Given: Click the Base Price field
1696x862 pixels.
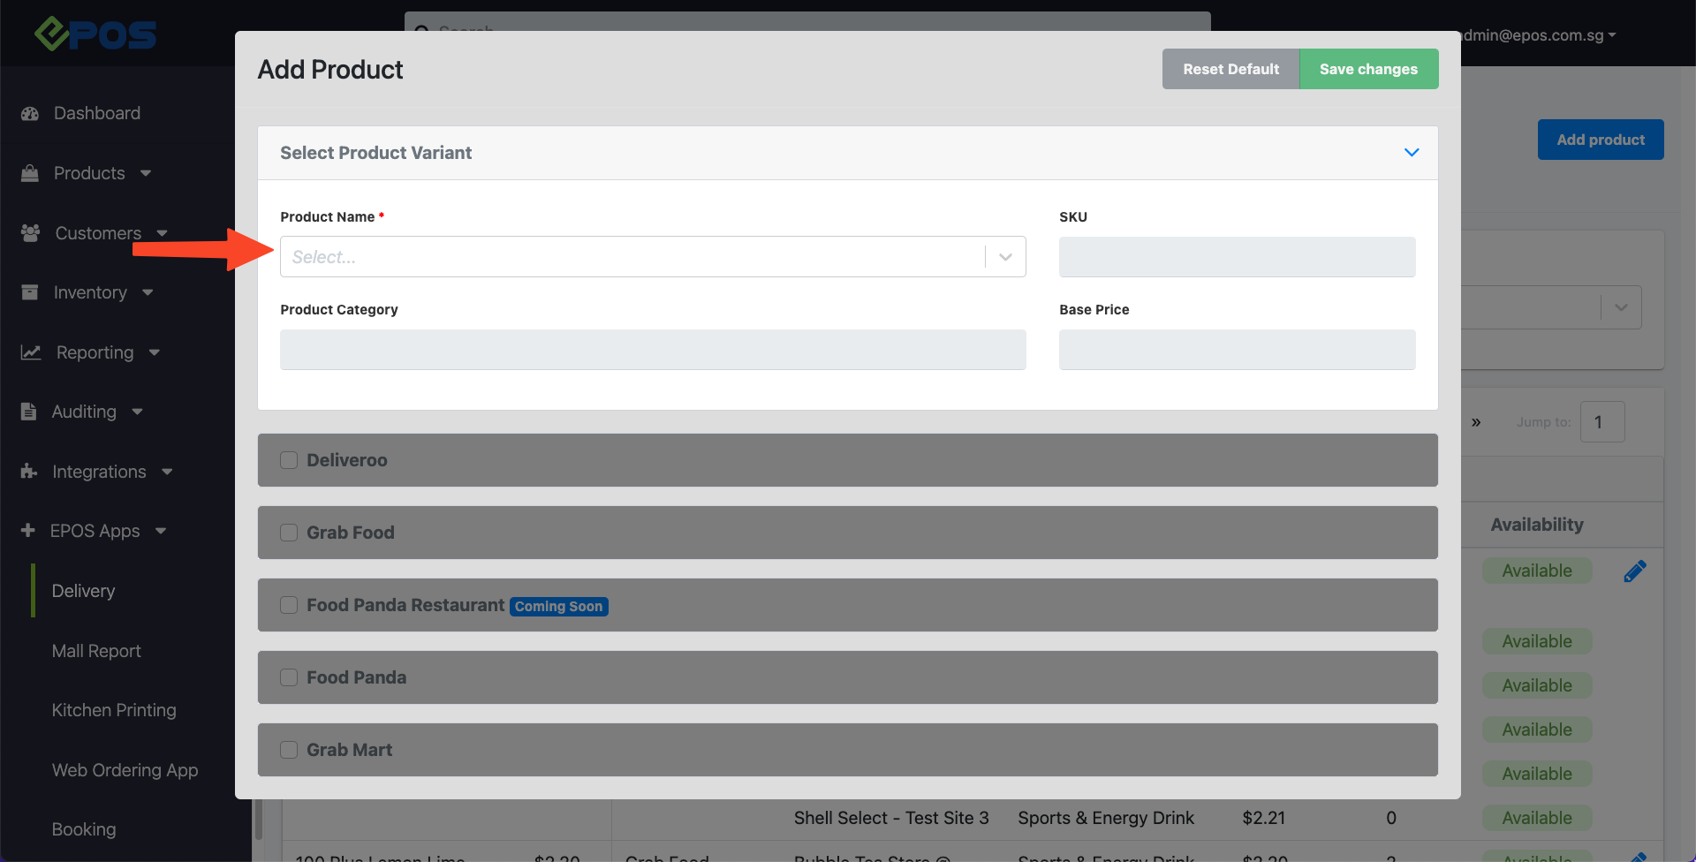Looking at the screenshot, I should [1237, 350].
